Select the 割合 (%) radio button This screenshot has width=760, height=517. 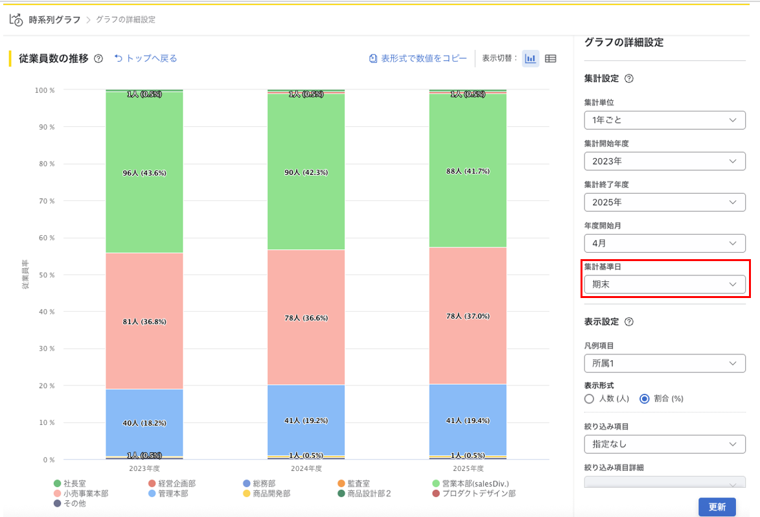pyautogui.click(x=645, y=398)
